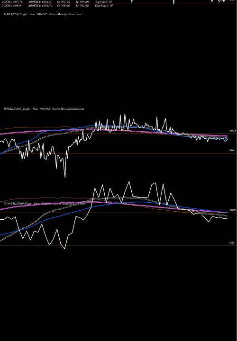Click the 20EMA value label

12,1
